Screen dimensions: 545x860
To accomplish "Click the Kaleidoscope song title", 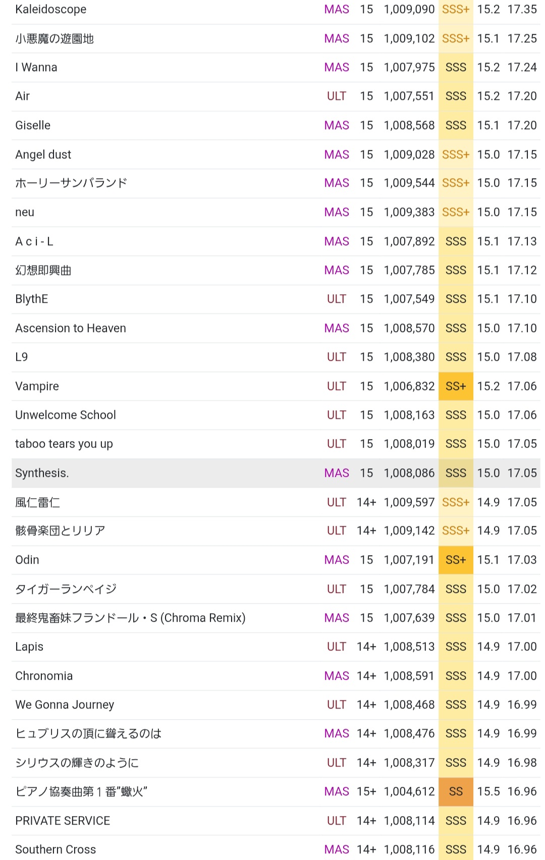I will pos(51,10).
